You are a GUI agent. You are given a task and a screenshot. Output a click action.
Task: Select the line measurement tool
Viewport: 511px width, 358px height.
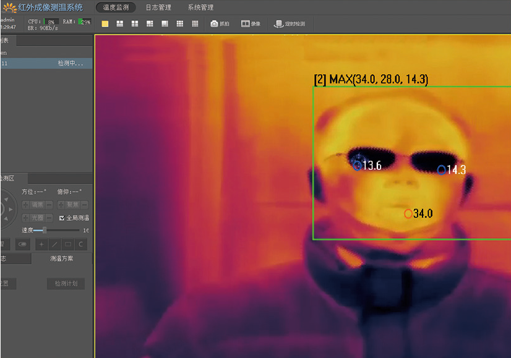(x=54, y=245)
